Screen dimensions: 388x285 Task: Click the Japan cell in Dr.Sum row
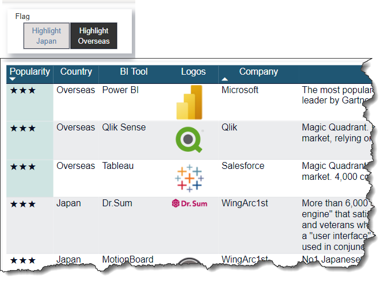click(x=69, y=203)
